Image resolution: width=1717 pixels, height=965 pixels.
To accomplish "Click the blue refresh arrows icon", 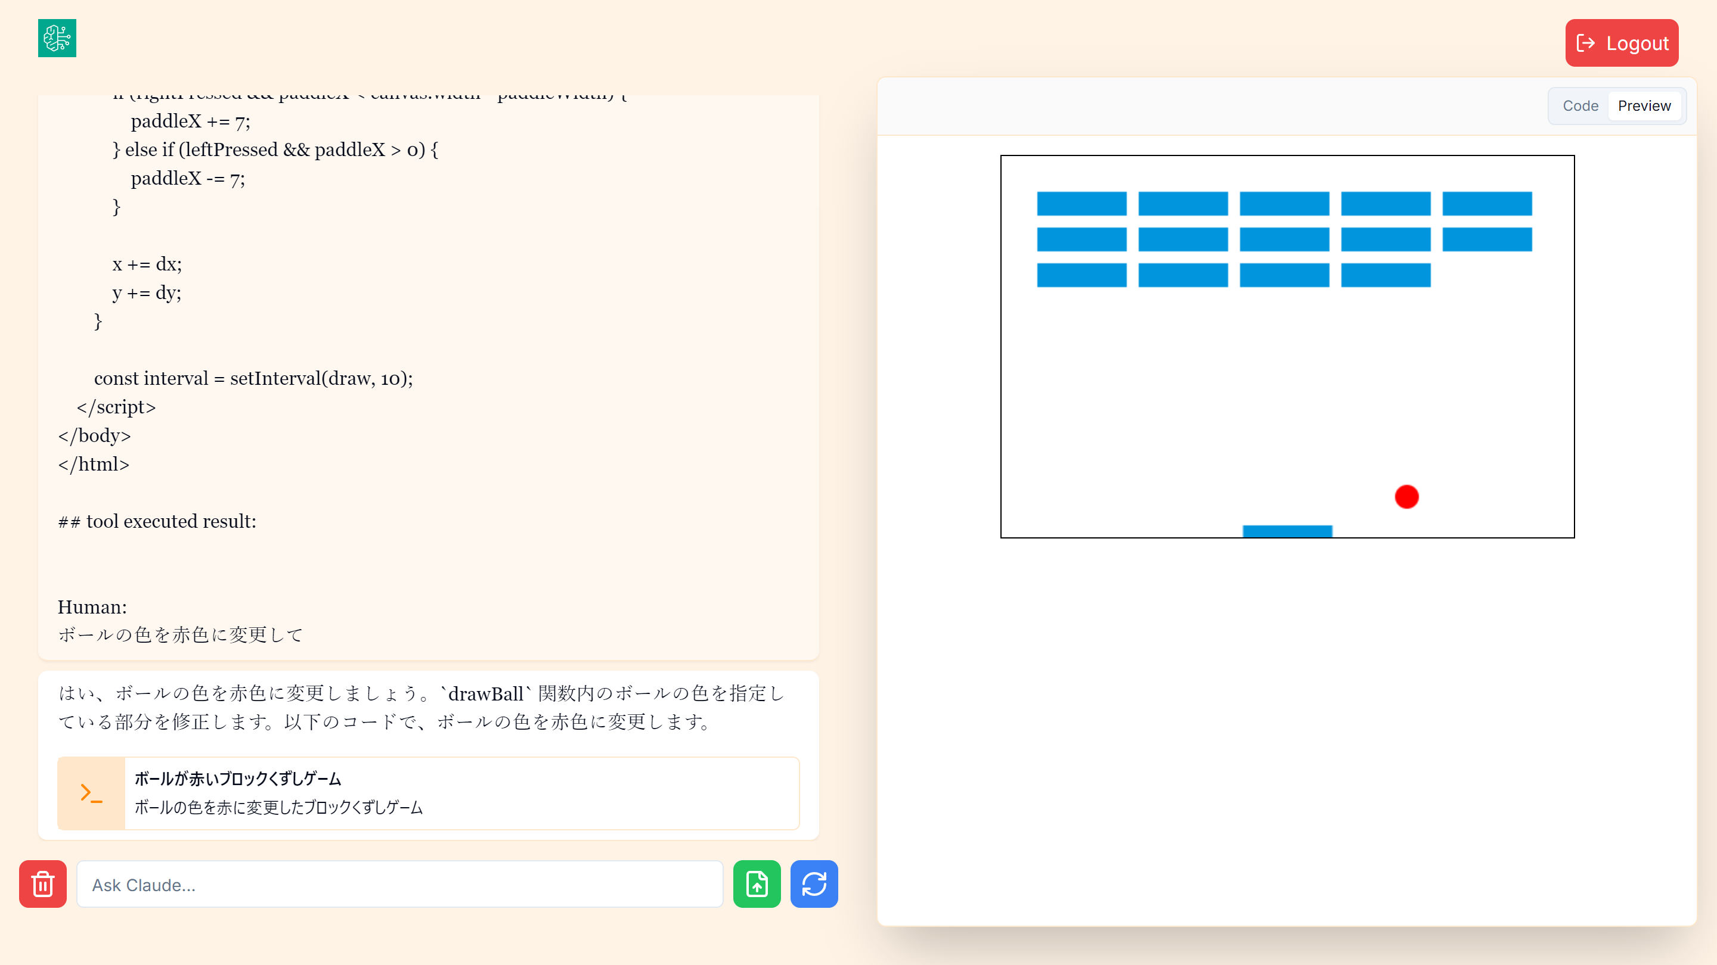I will (814, 884).
